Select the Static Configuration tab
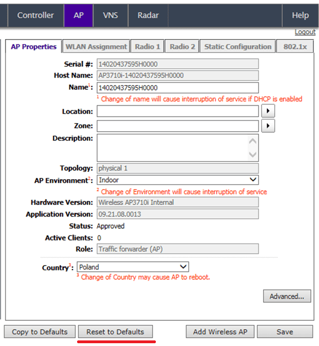319x346 pixels. point(237,46)
